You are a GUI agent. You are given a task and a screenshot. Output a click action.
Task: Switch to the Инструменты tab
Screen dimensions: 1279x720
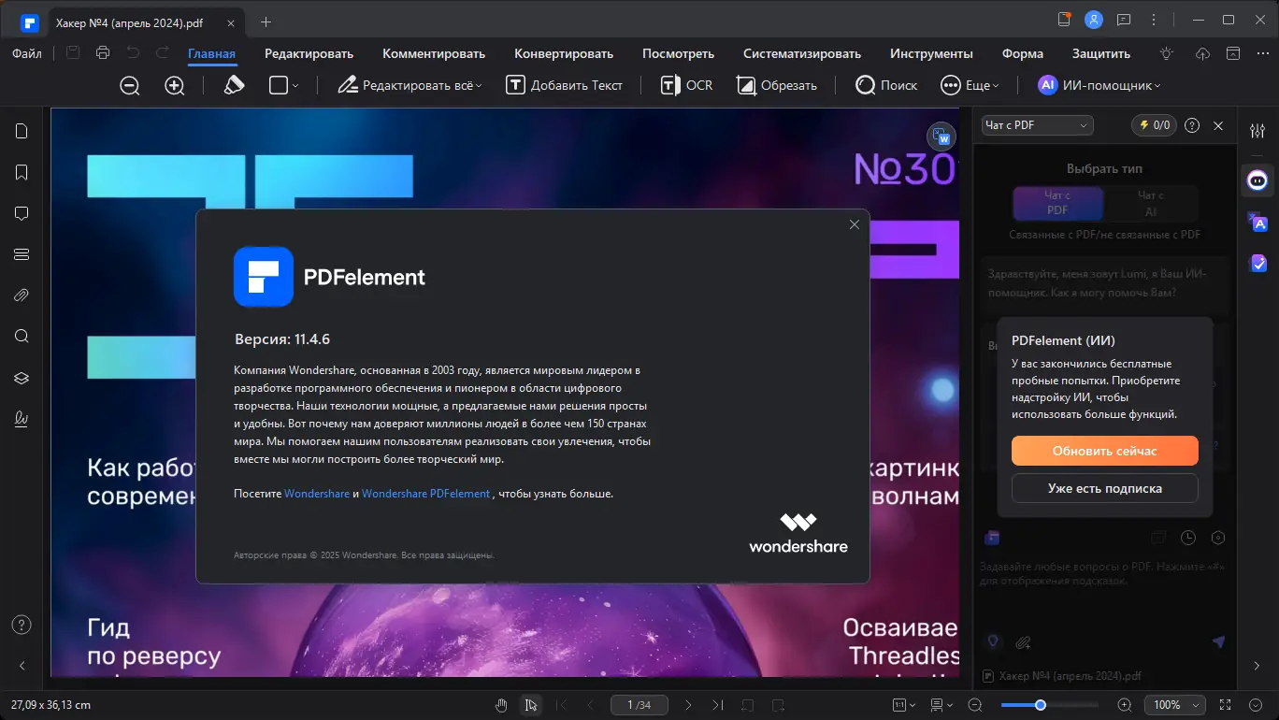[931, 53]
